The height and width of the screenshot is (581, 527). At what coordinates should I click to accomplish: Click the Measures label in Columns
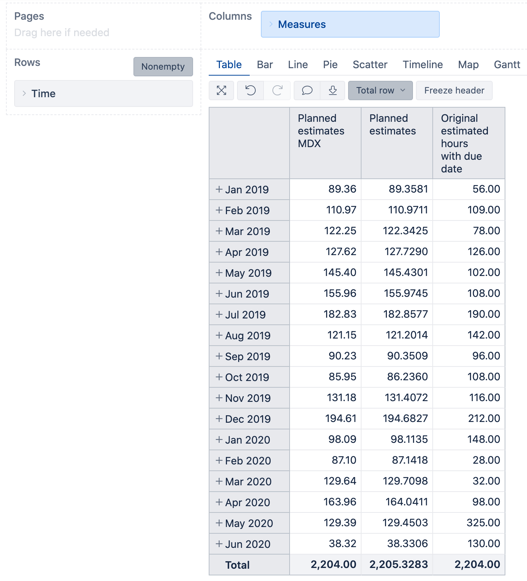tap(302, 24)
